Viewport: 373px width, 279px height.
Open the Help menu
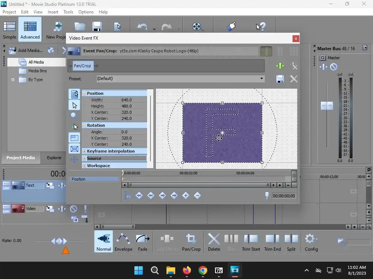[103, 12]
